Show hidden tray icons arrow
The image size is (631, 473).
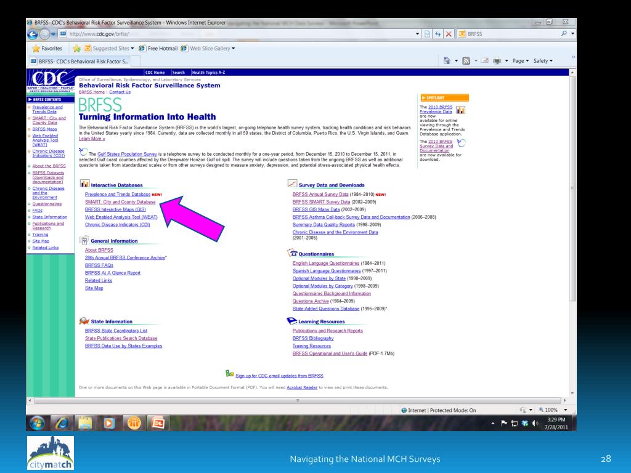coord(492,423)
